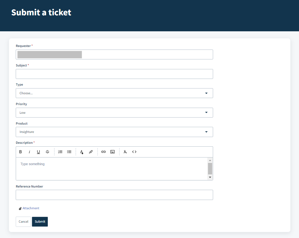Open the Priority dropdown showing Low
Screen dimensions: 299x238
(114, 112)
